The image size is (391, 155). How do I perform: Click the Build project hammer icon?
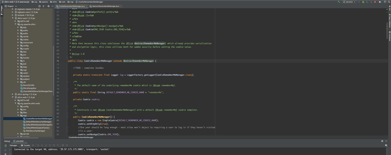click(339, 2)
